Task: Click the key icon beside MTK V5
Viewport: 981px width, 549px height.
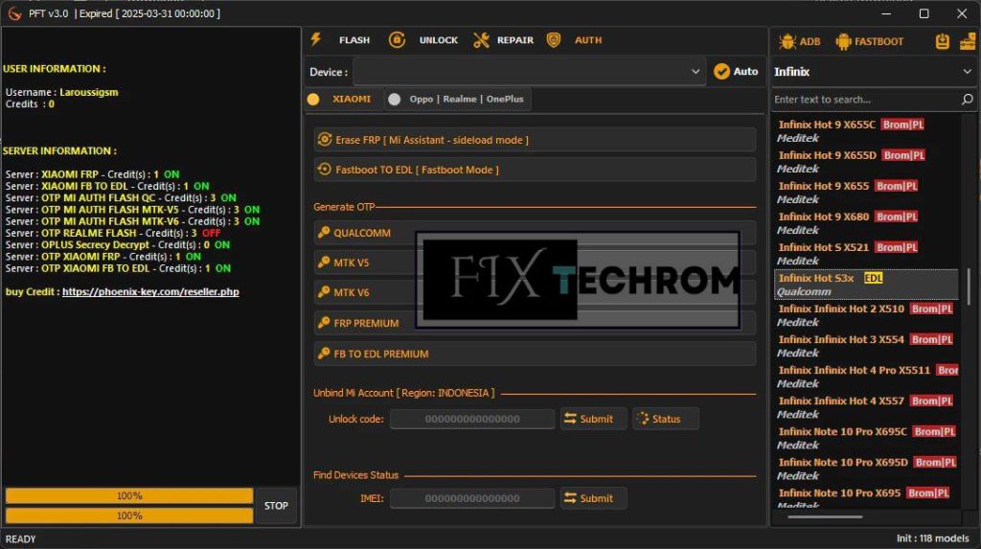Action: [x=324, y=262]
